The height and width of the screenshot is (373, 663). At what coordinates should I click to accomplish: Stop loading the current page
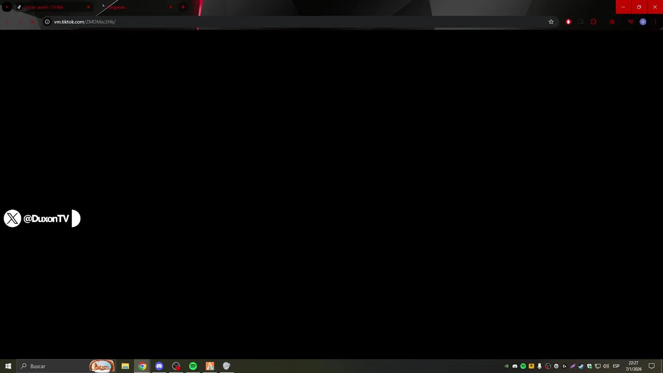click(32, 22)
